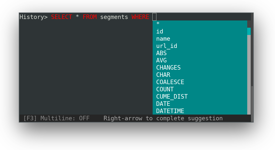Choose COALESCE in the autocomplete list
275x150 pixels.
(200, 82)
